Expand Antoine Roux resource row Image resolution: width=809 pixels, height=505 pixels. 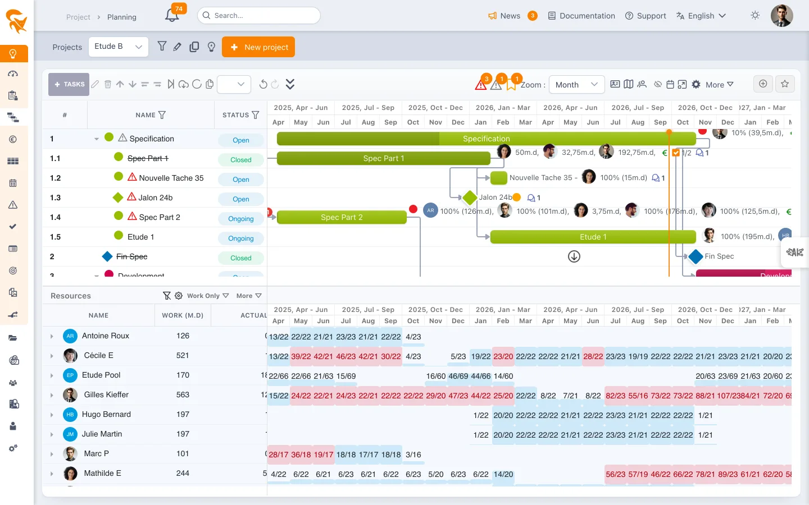[52, 336]
